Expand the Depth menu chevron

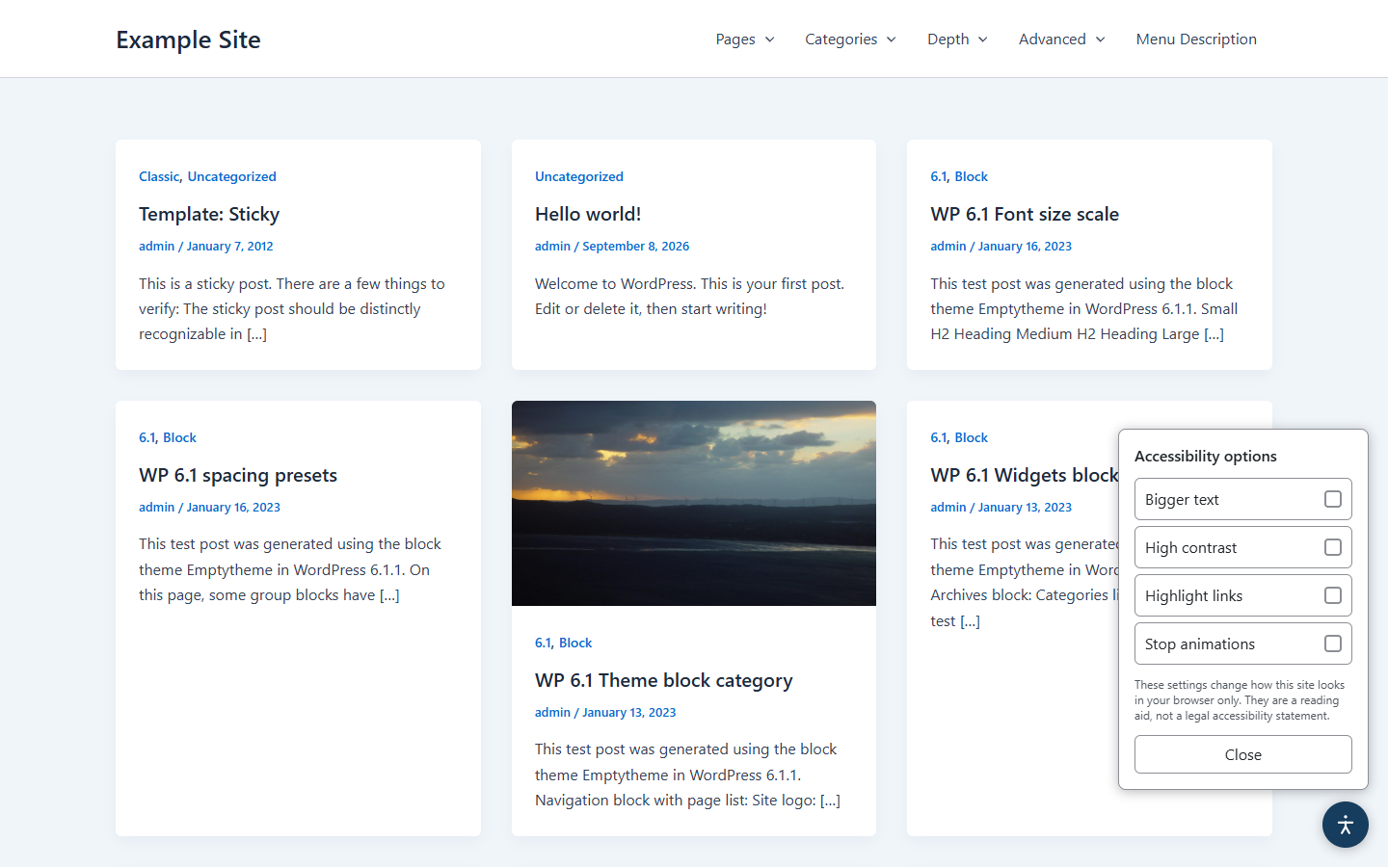(x=983, y=39)
